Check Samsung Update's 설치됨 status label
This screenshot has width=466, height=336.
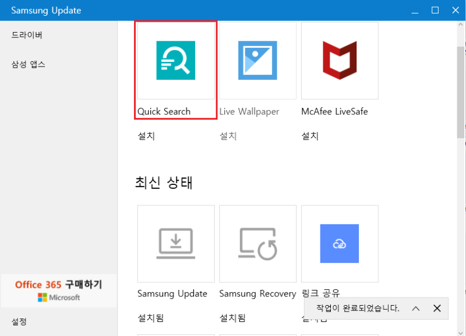(x=149, y=318)
